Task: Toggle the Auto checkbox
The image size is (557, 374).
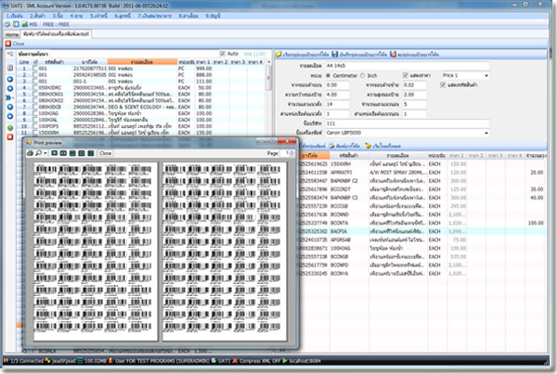Action: (x=223, y=54)
